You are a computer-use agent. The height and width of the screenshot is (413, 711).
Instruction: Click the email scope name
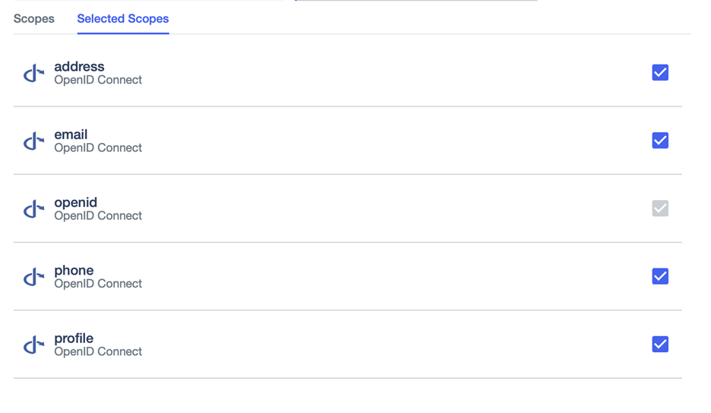(71, 134)
